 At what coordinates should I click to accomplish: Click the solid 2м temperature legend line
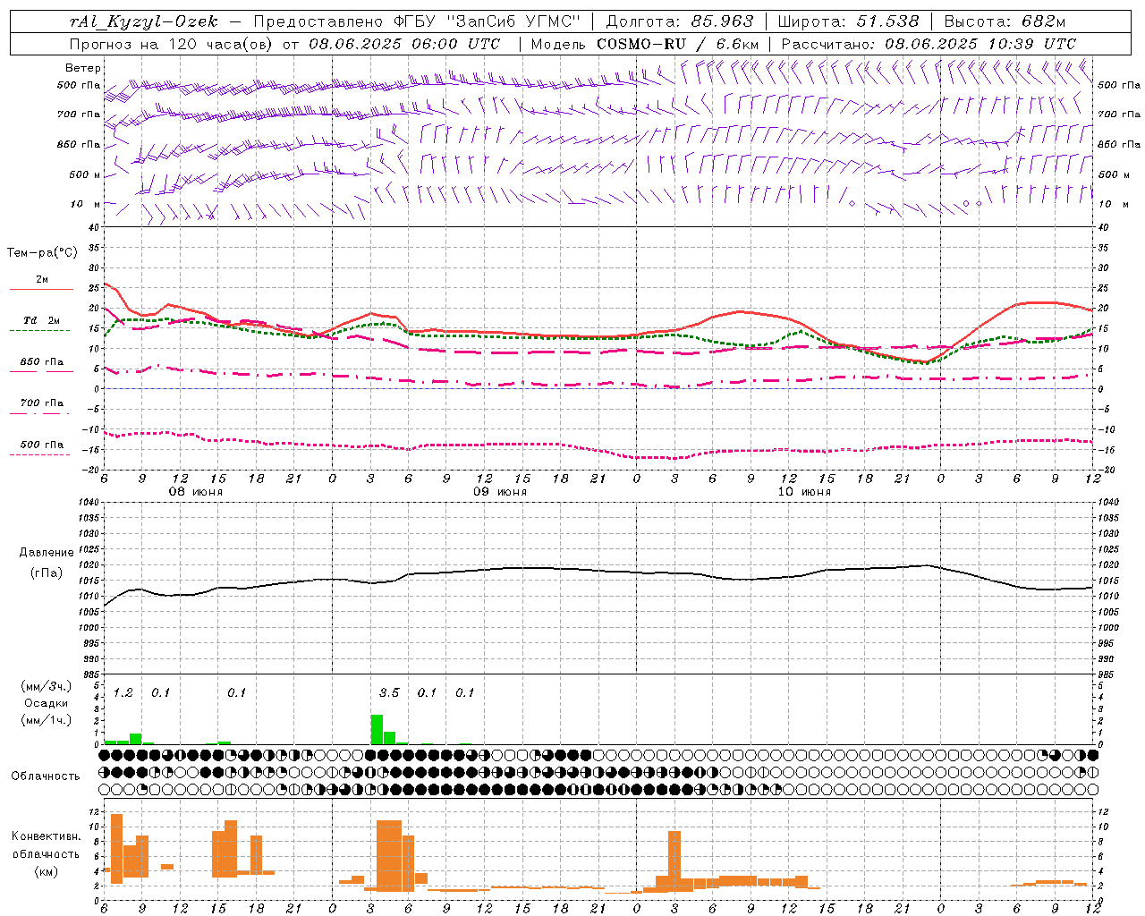41,289
